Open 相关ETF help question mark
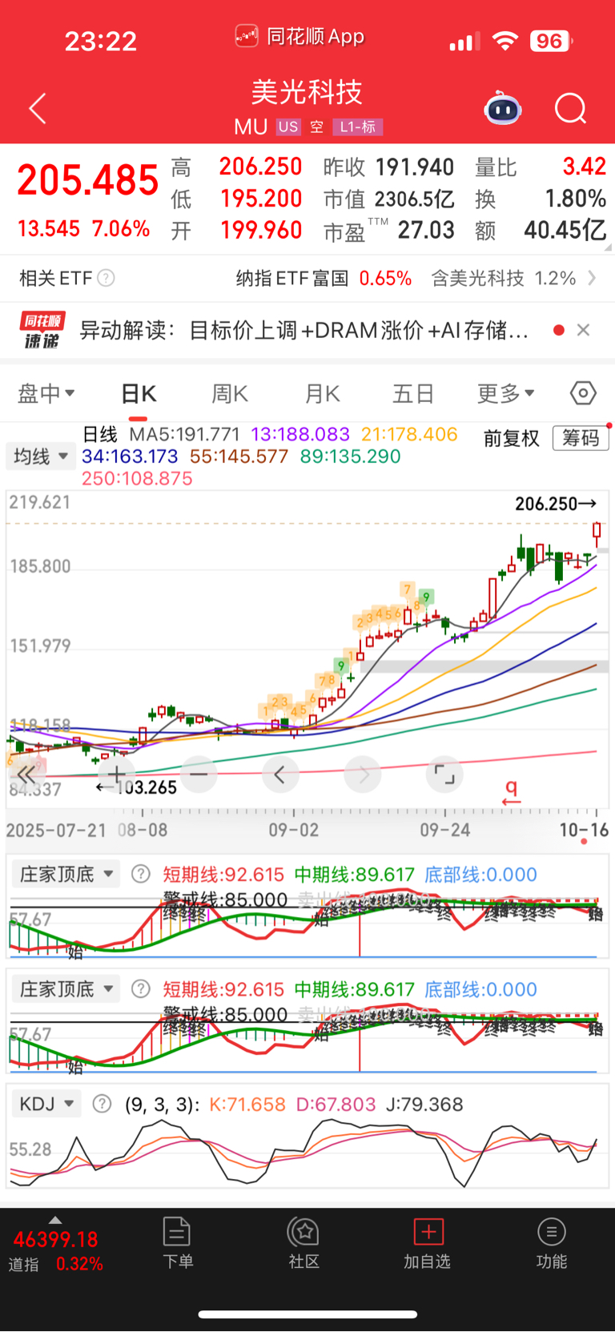615x1332 pixels. click(x=106, y=278)
